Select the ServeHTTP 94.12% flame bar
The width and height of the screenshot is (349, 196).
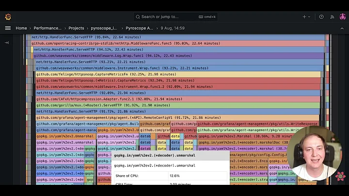pos(178,49)
